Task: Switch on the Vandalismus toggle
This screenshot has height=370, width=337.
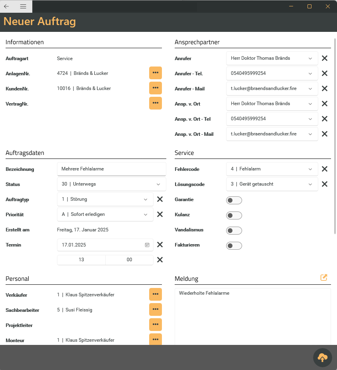Action: (x=234, y=230)
